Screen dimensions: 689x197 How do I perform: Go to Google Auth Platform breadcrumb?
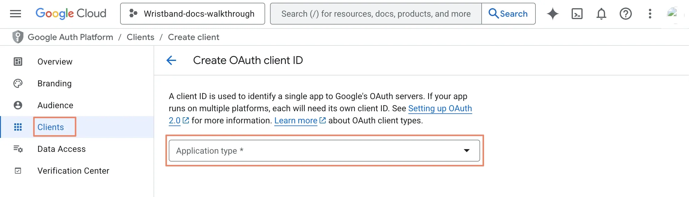tap(71, 37)
